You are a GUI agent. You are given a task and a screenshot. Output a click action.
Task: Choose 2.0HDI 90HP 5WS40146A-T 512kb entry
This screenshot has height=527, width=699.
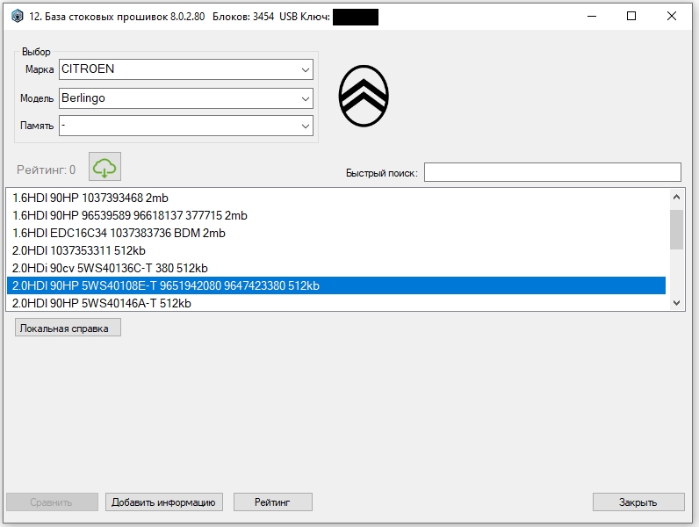click(336, 303)
